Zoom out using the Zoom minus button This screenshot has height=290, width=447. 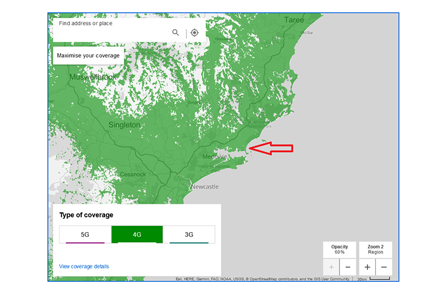pos(384,267)
